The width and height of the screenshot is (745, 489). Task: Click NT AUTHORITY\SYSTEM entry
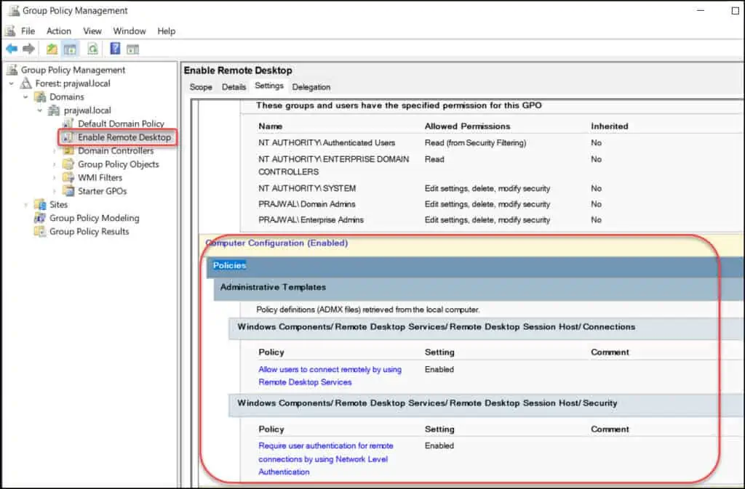point(307,188)
